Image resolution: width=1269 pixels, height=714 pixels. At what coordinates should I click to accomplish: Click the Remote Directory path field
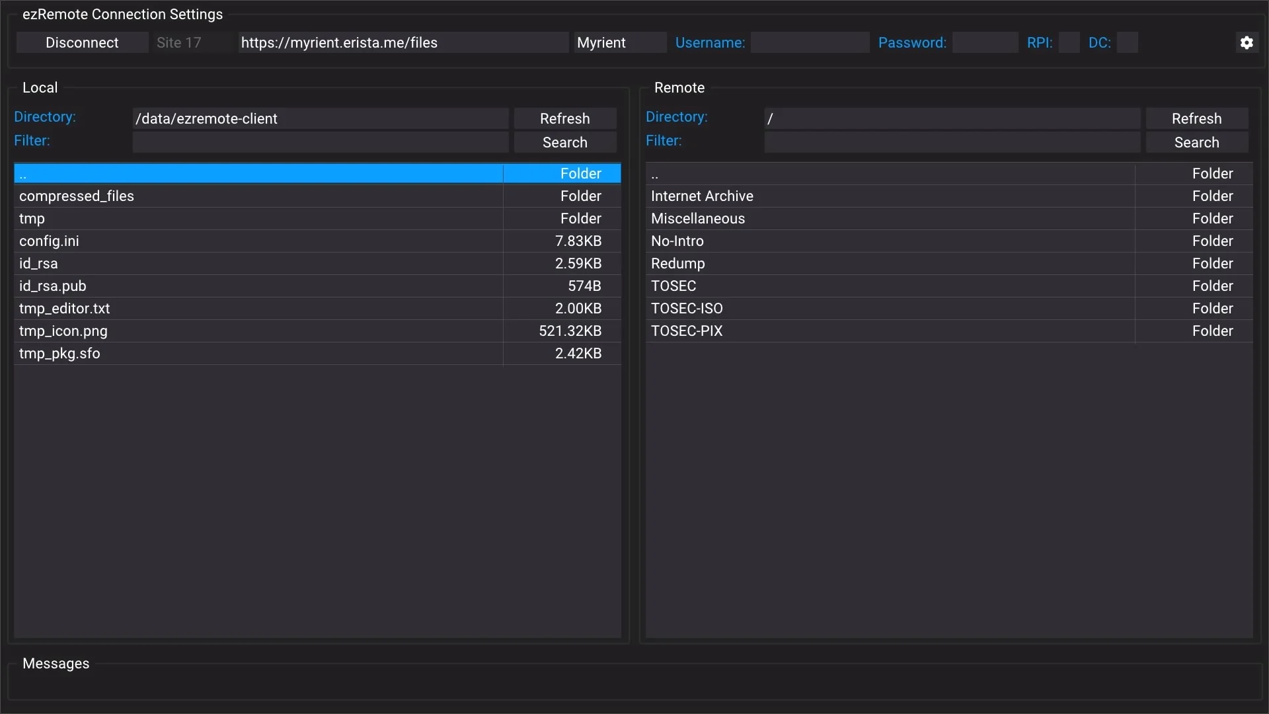point(952,118)
